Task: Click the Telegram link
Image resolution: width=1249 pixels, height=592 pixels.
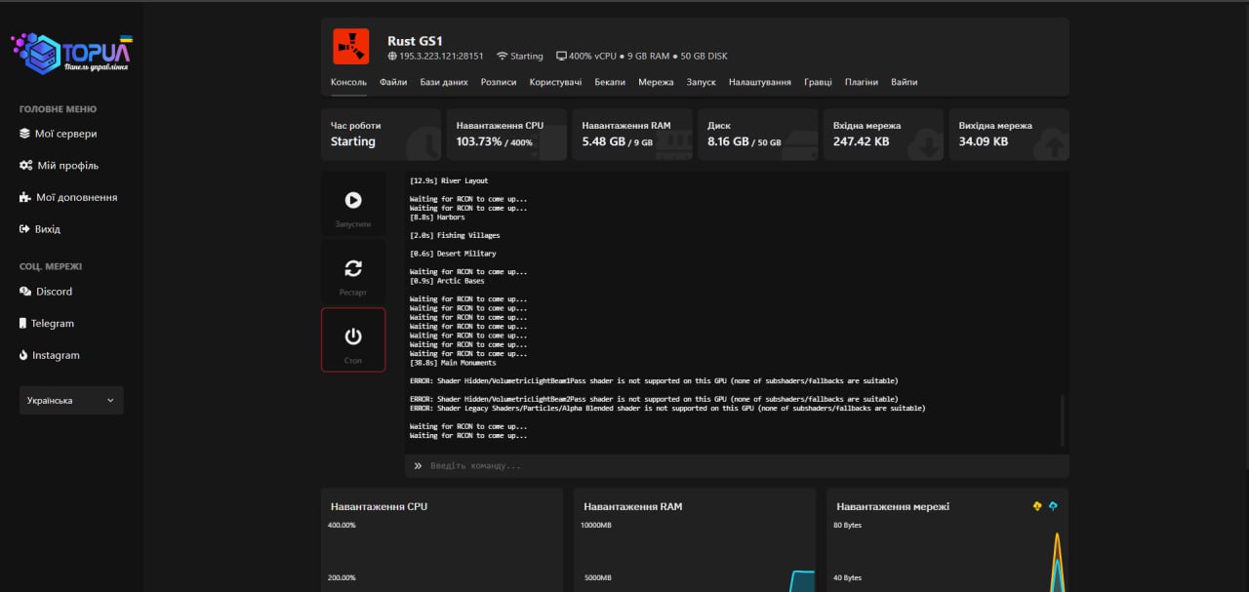Action: [52, 324]
